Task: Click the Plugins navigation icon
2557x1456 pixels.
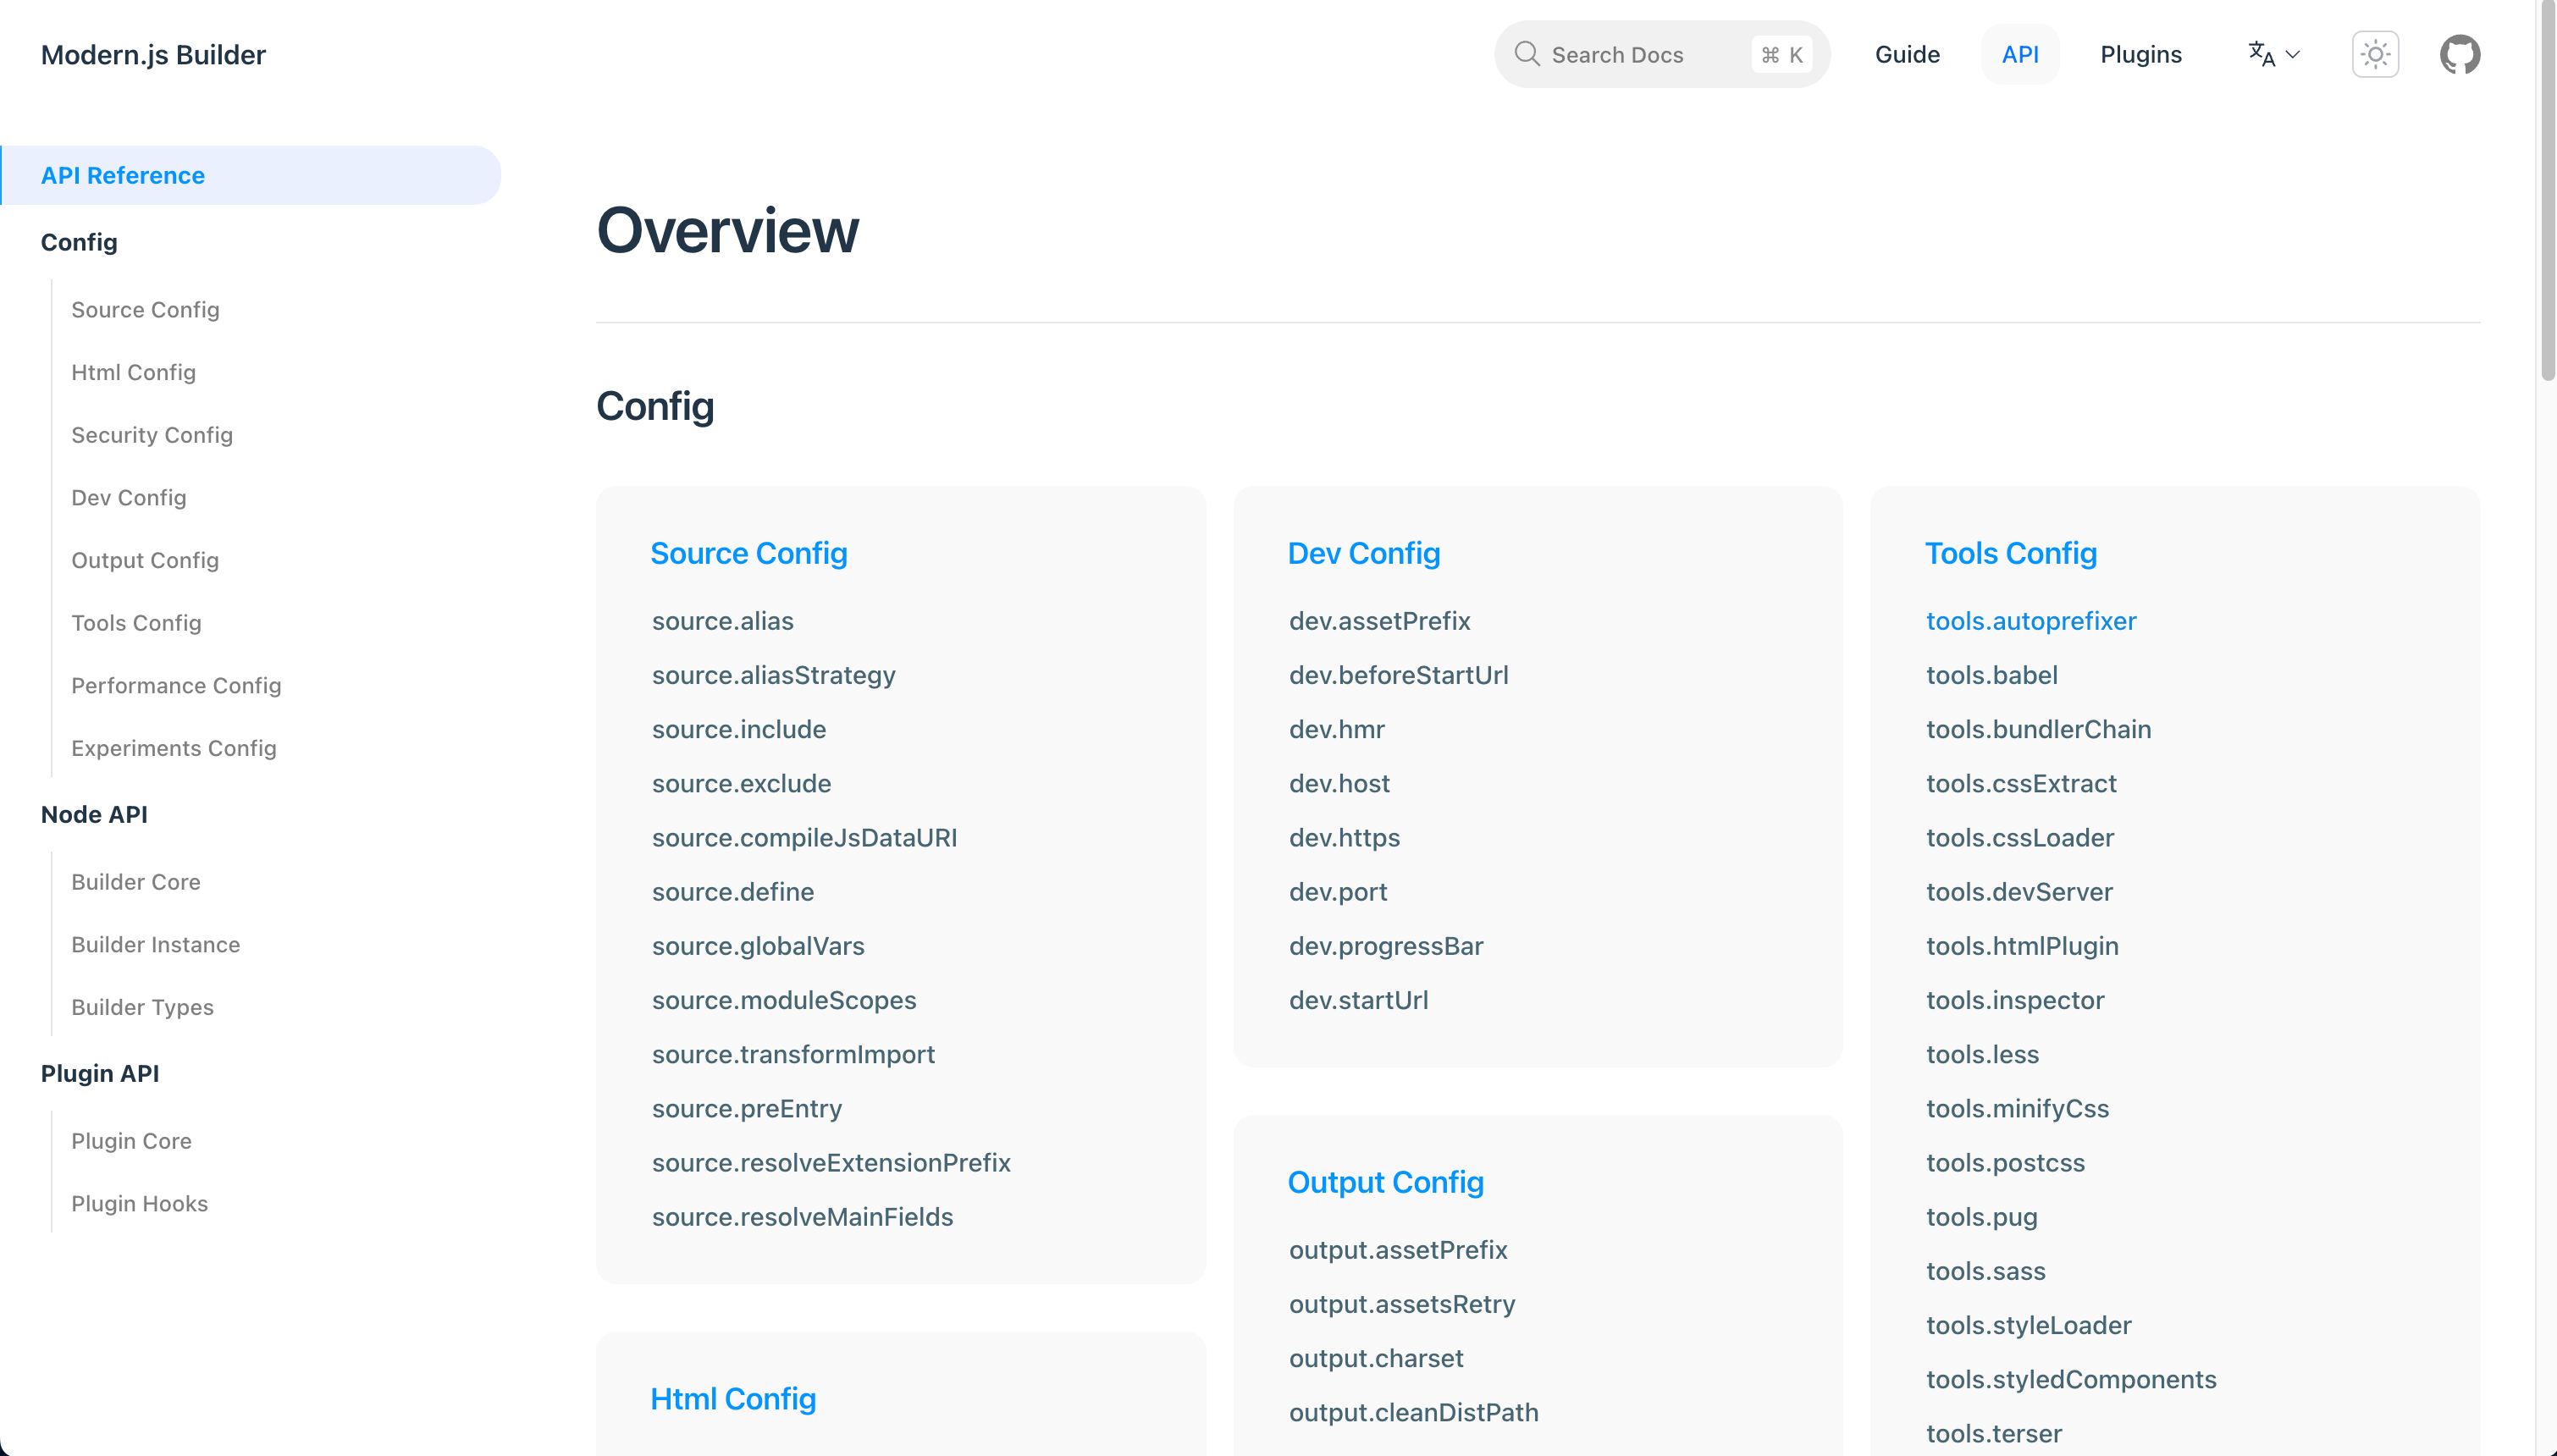Action: click(2139, 54)
